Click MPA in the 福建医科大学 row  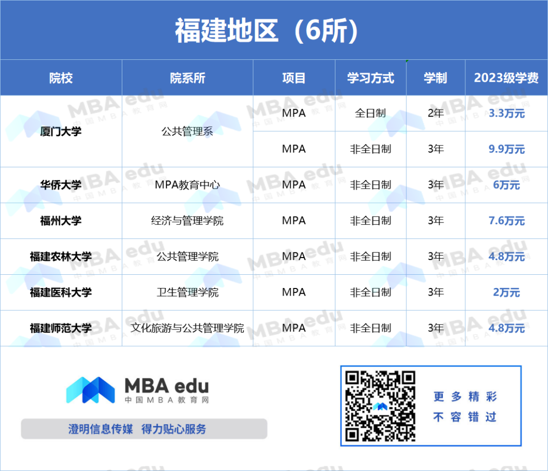point(294,292)
